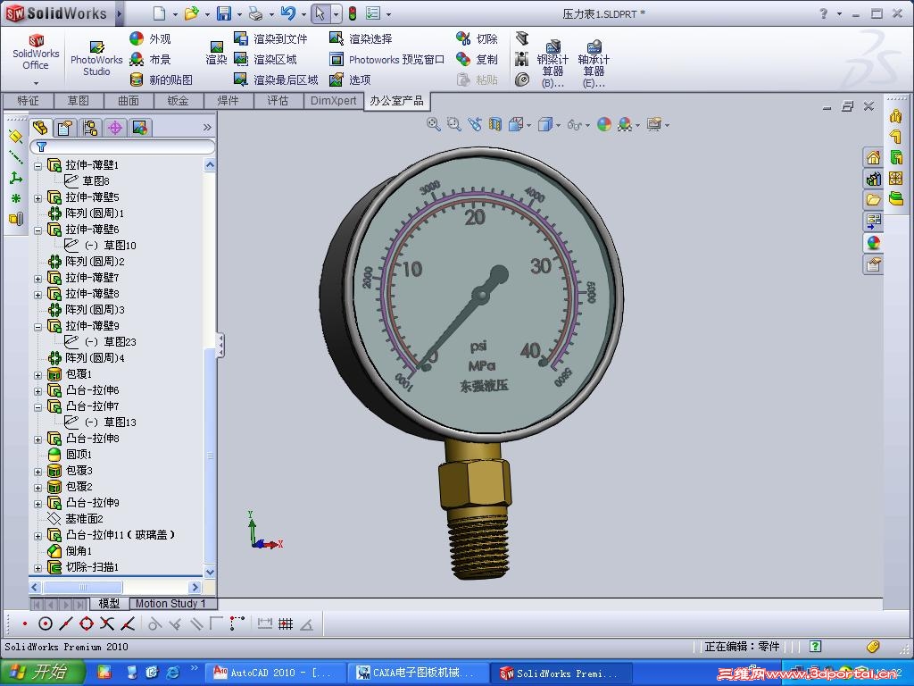
Task: Collapse the 拉伸-薄壁9 tree node
Action: click(x=37, y=326)
